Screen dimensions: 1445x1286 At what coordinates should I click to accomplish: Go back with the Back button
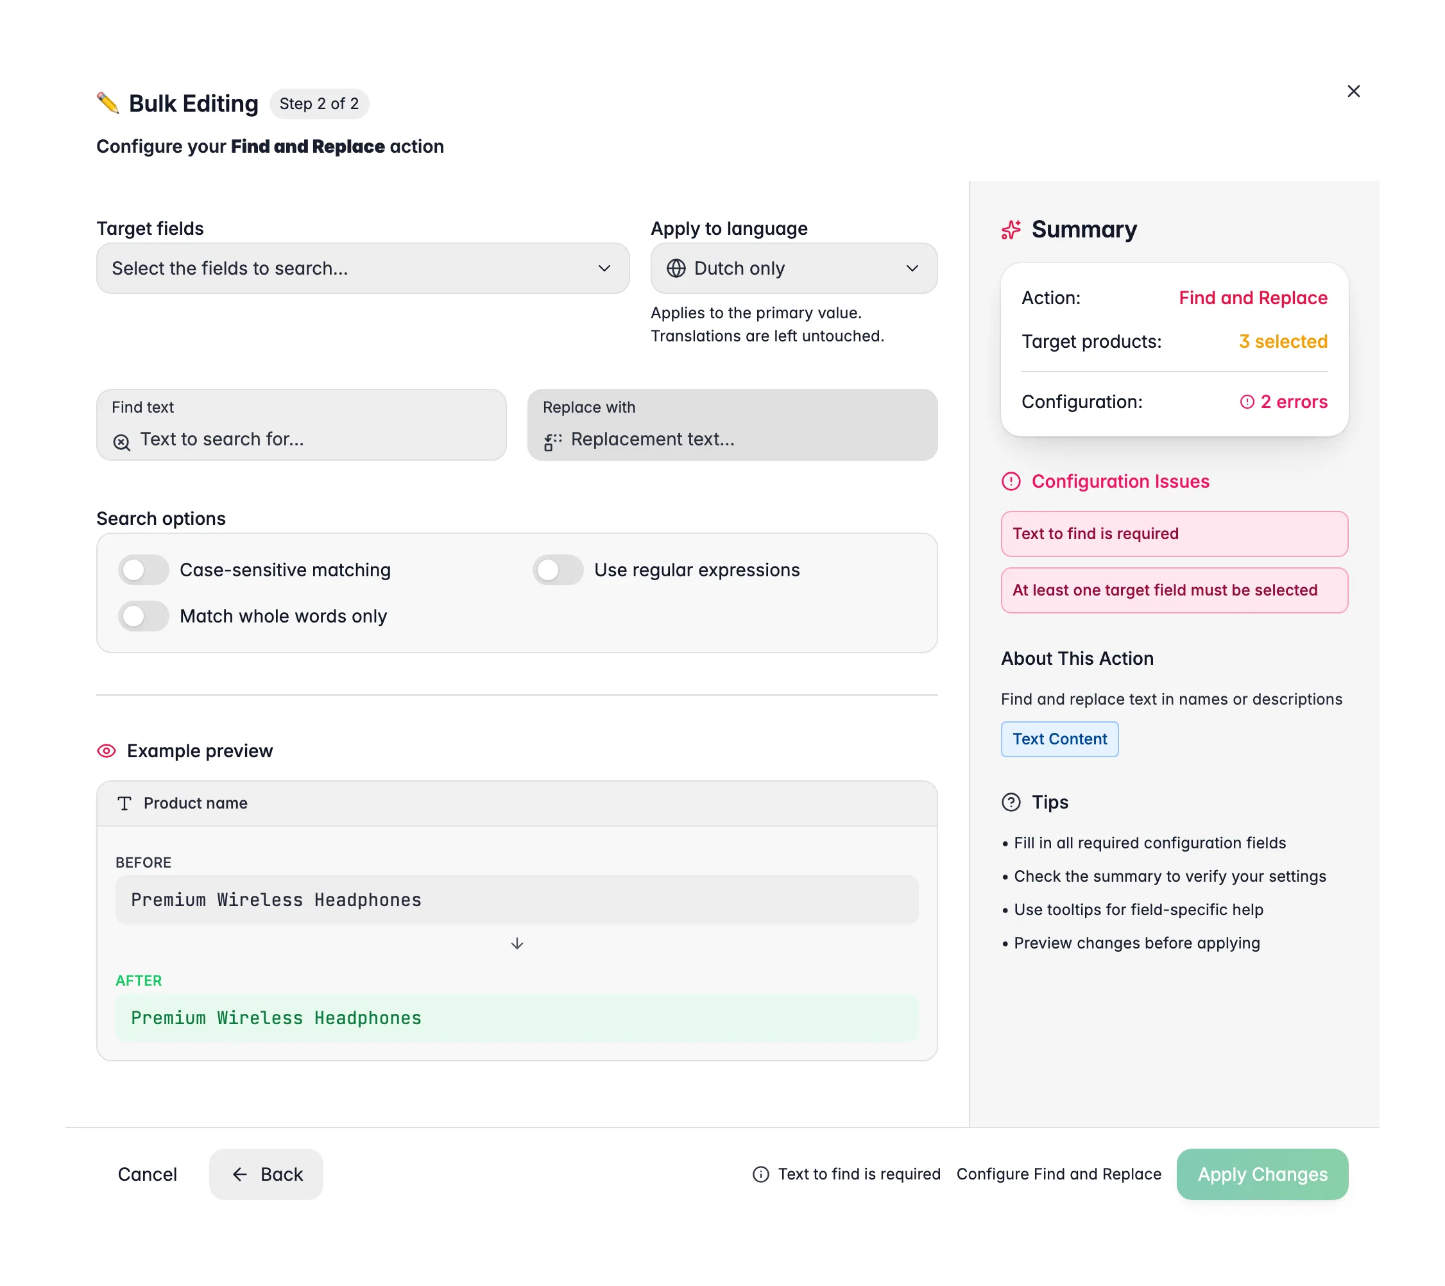click(266, 1174)
